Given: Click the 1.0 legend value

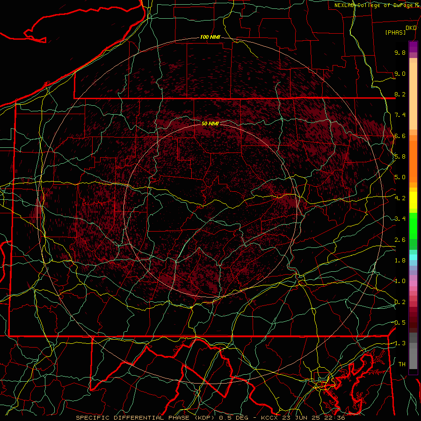Looking at the screenshot, I should pyautogui.click(x=400, y=281).
